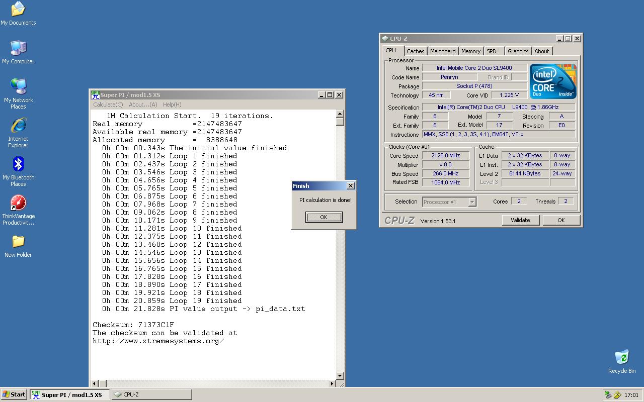The width and height of the screenshot is (644, 402).
Task: Open My Bluetooth Places icon
Action: (18, 171)
